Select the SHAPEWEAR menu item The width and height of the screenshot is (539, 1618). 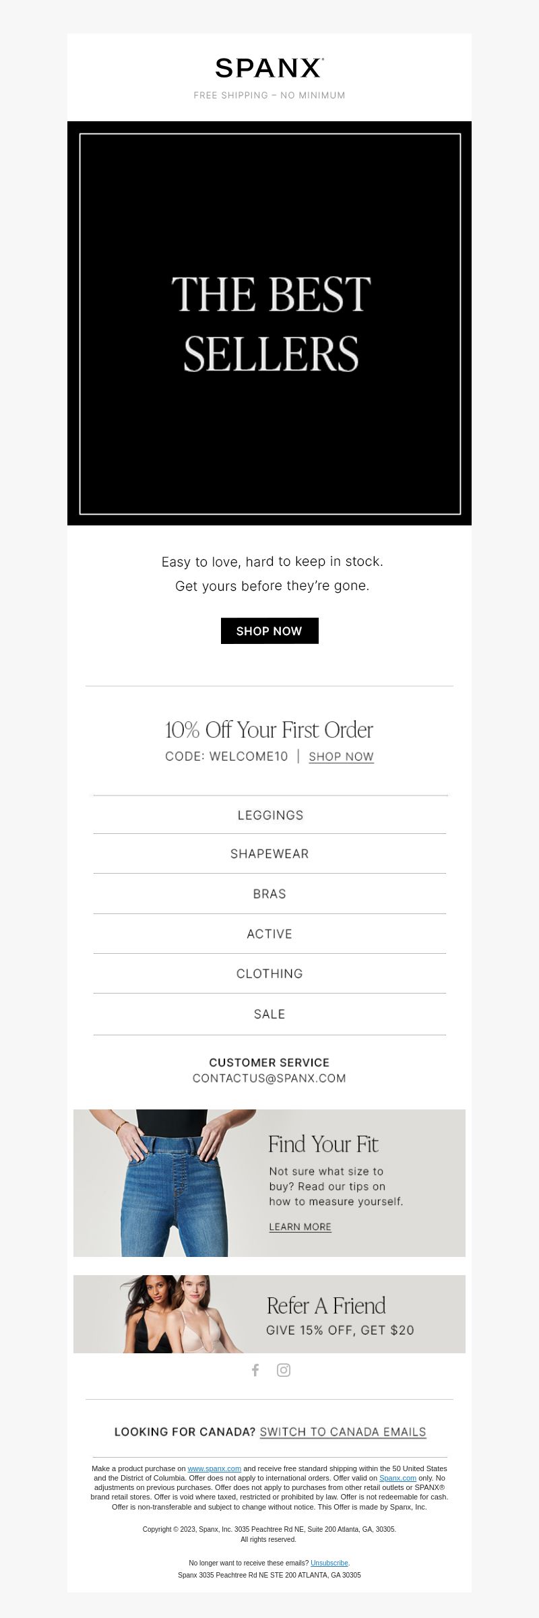[269, 853]
